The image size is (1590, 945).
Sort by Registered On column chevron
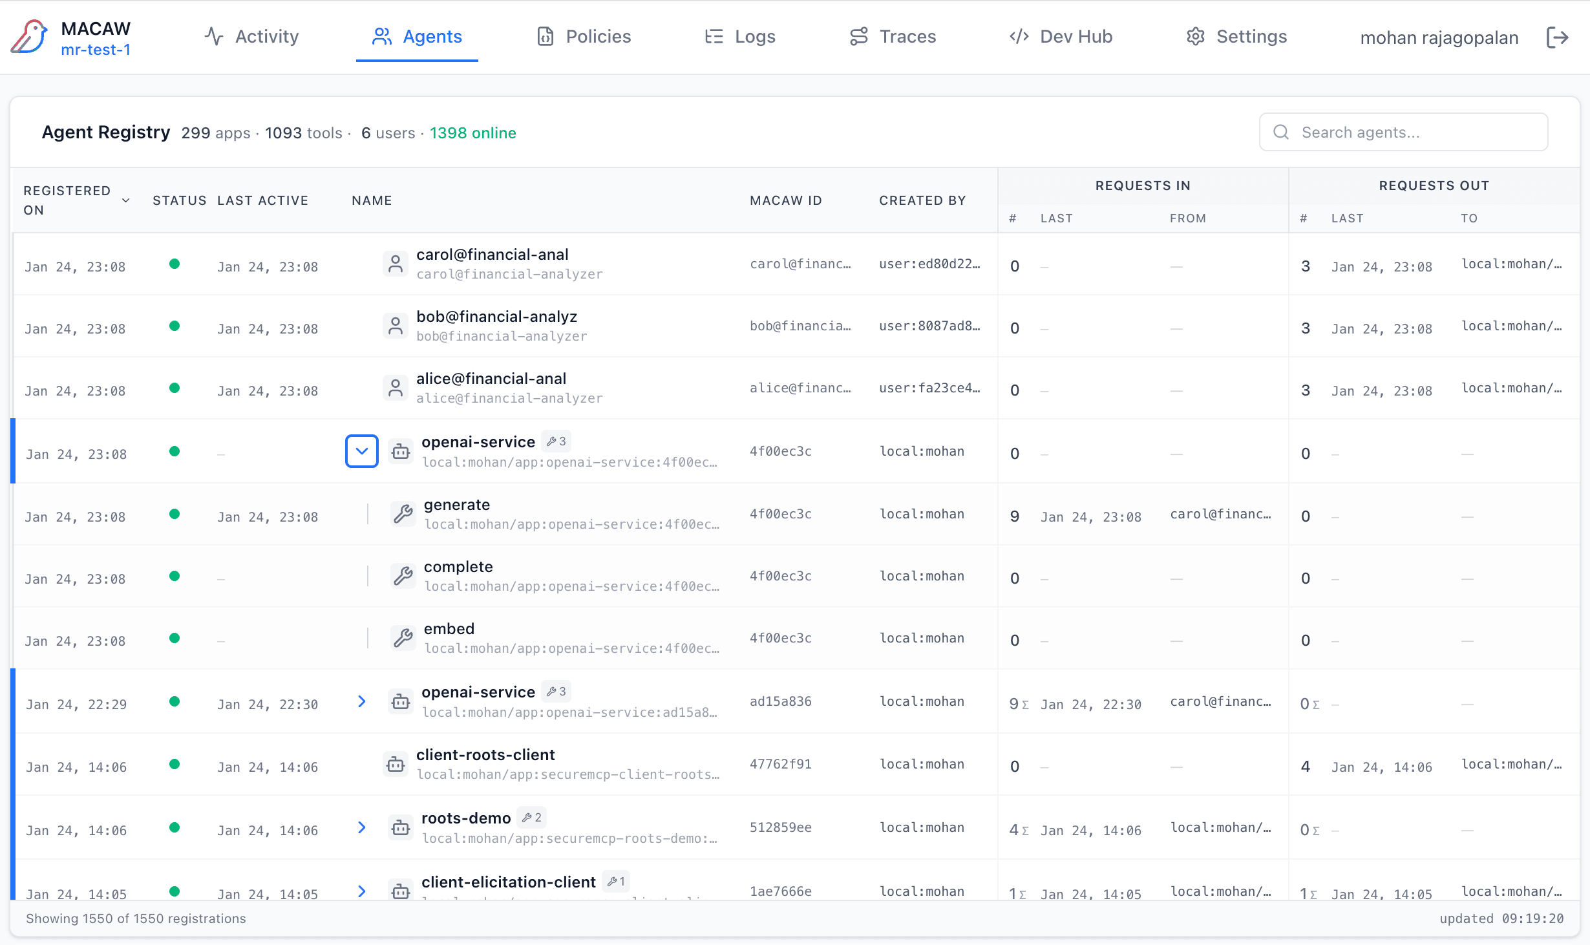coord(126,200)
